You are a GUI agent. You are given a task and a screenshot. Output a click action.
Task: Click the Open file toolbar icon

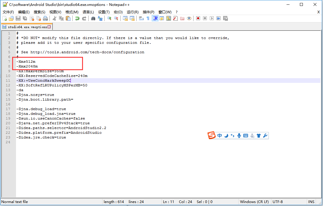click(11, 19)
